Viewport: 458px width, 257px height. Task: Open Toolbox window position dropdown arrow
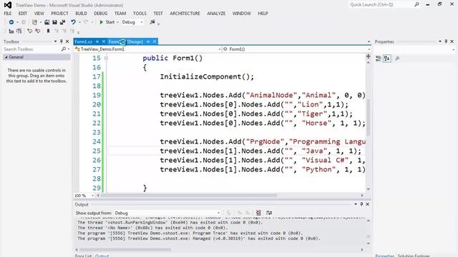tap(55, 41)
